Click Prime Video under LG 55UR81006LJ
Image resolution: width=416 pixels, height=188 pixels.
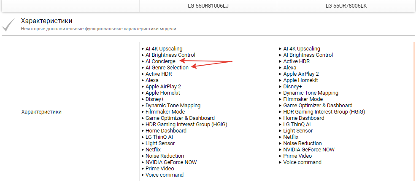point(160,169)
